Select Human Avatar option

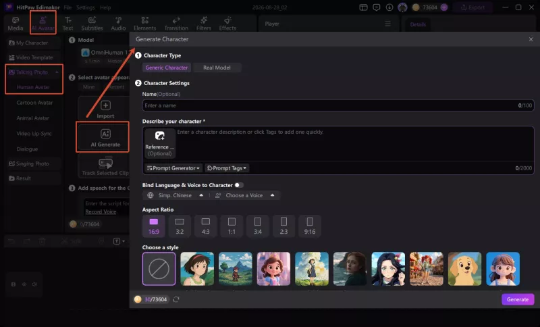(x=33, y=87)
